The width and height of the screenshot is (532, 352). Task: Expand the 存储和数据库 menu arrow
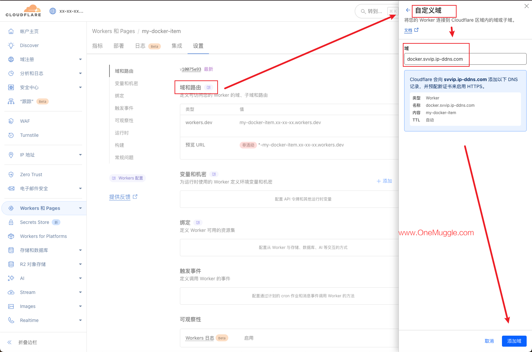tap(80, 250)
